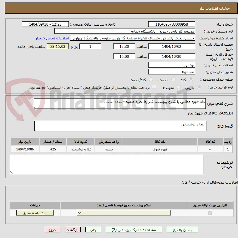Click the جزئیات column header in permits table

click(x=35, y=205)
